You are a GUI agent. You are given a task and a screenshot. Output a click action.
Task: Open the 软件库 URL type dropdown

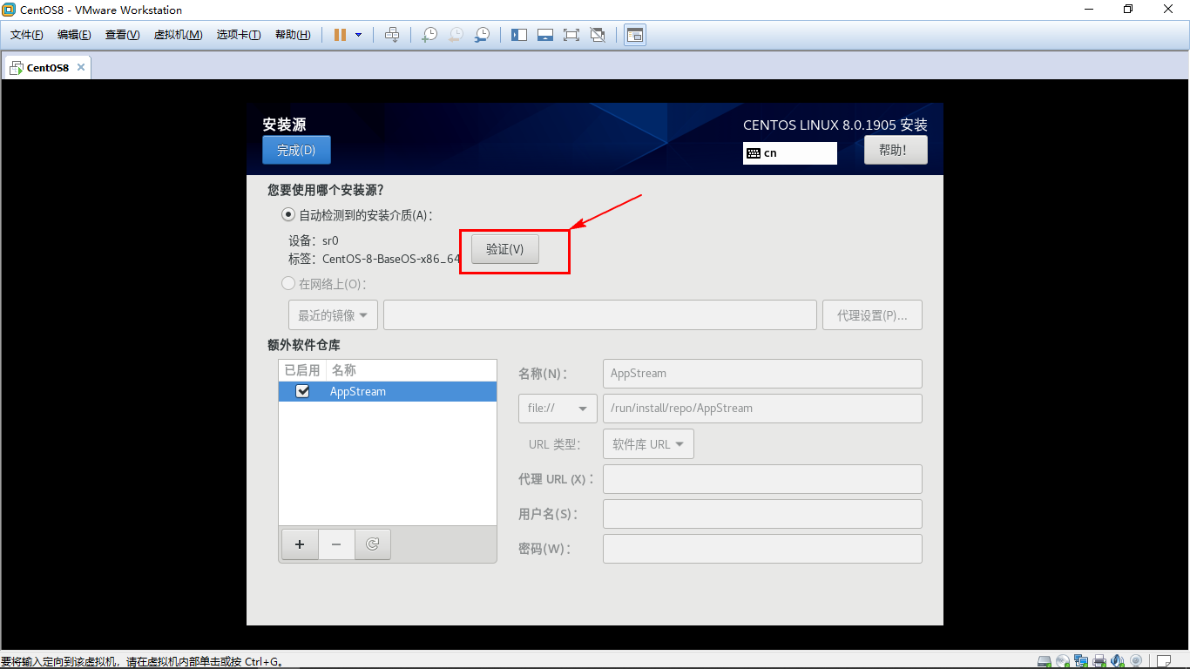[x=648, y=444]
